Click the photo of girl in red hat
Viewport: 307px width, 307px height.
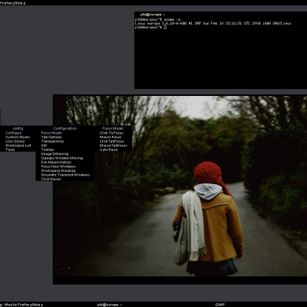180,186
